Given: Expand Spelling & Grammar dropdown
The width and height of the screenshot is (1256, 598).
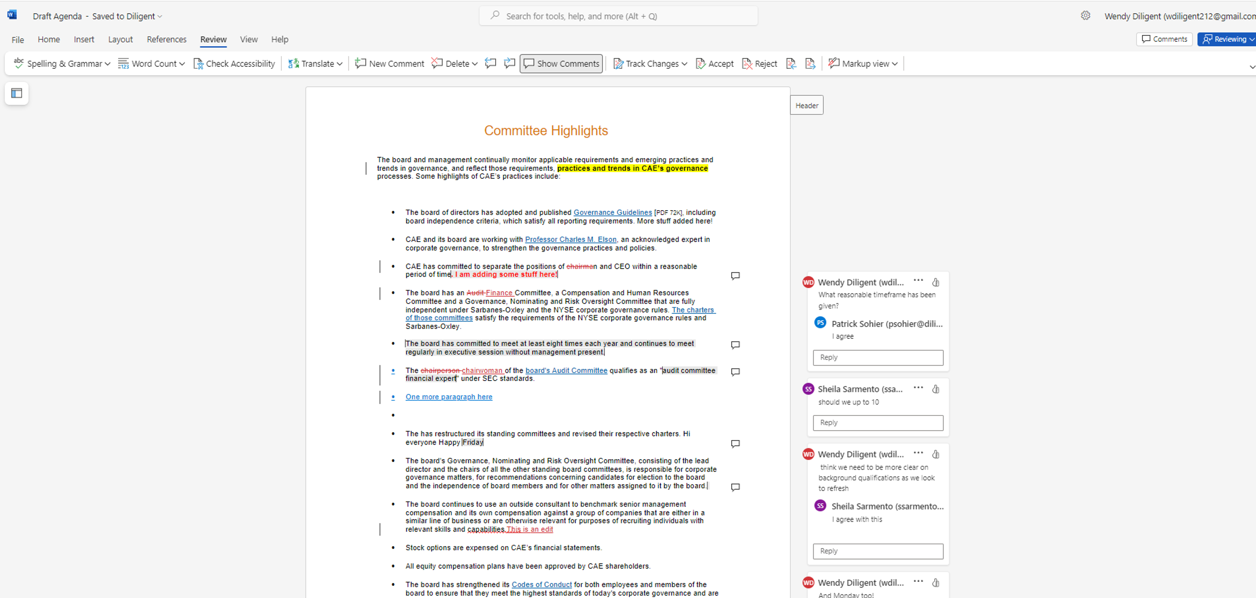Looking at the screenshot, I should (107, 64).
